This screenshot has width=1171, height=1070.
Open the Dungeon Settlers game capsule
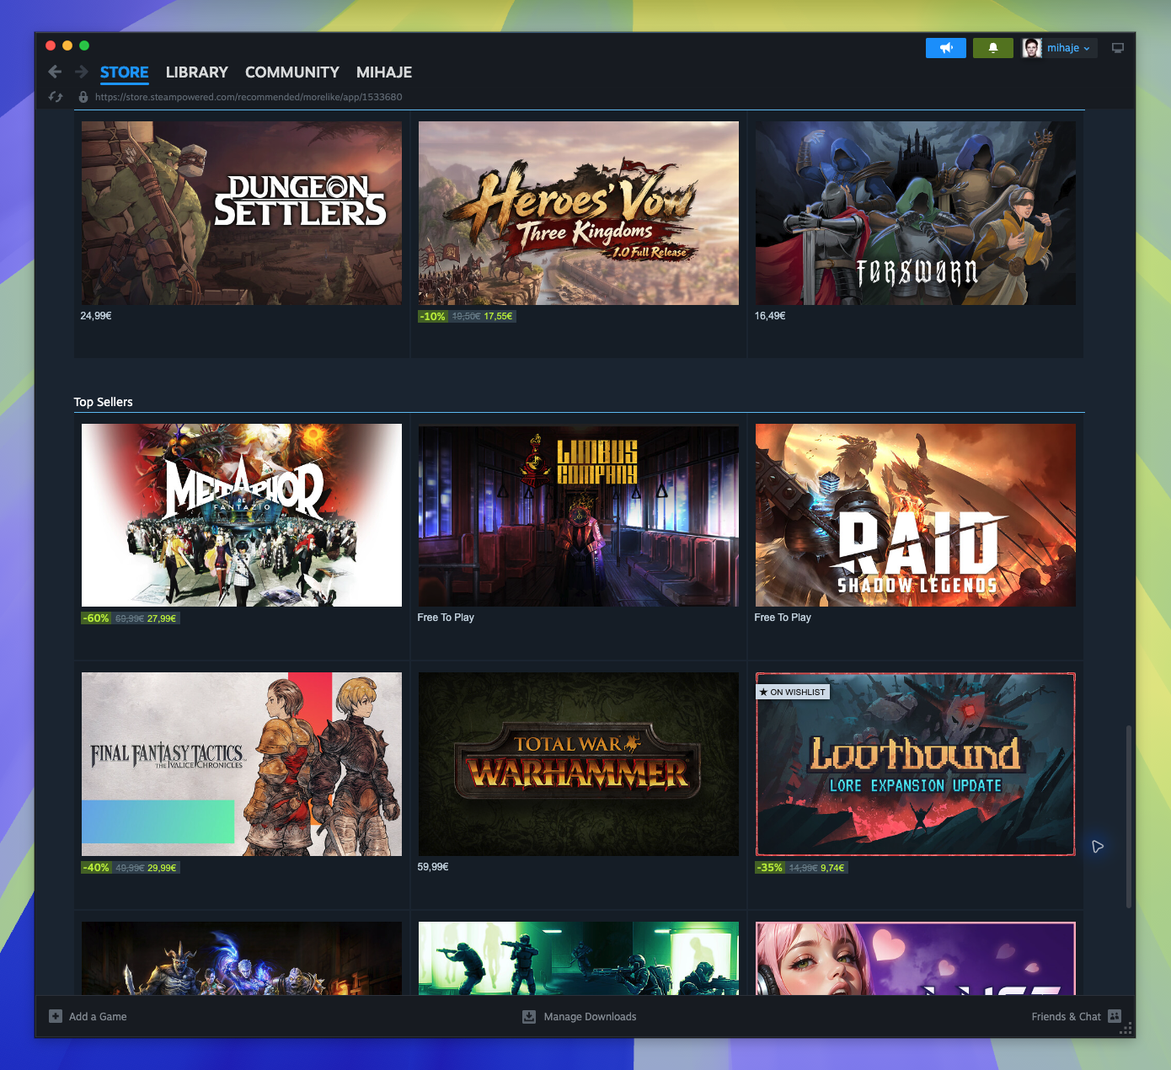pos(242,213)
